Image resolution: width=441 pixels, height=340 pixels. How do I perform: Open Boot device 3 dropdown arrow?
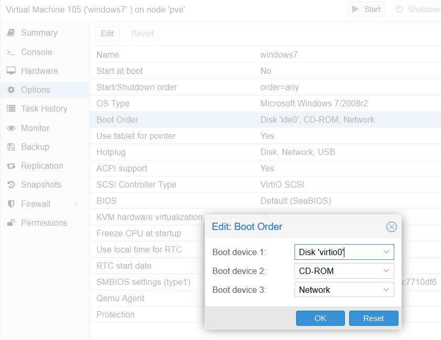click(x=386, y=290)
